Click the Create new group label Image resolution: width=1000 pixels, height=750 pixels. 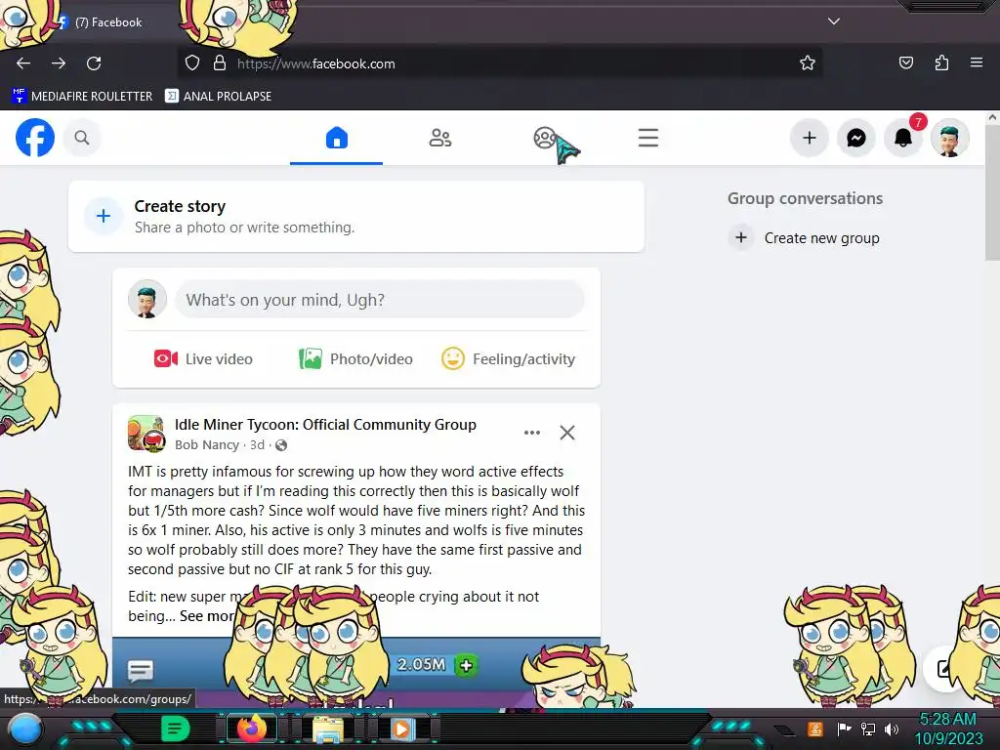tap(821, 238)
